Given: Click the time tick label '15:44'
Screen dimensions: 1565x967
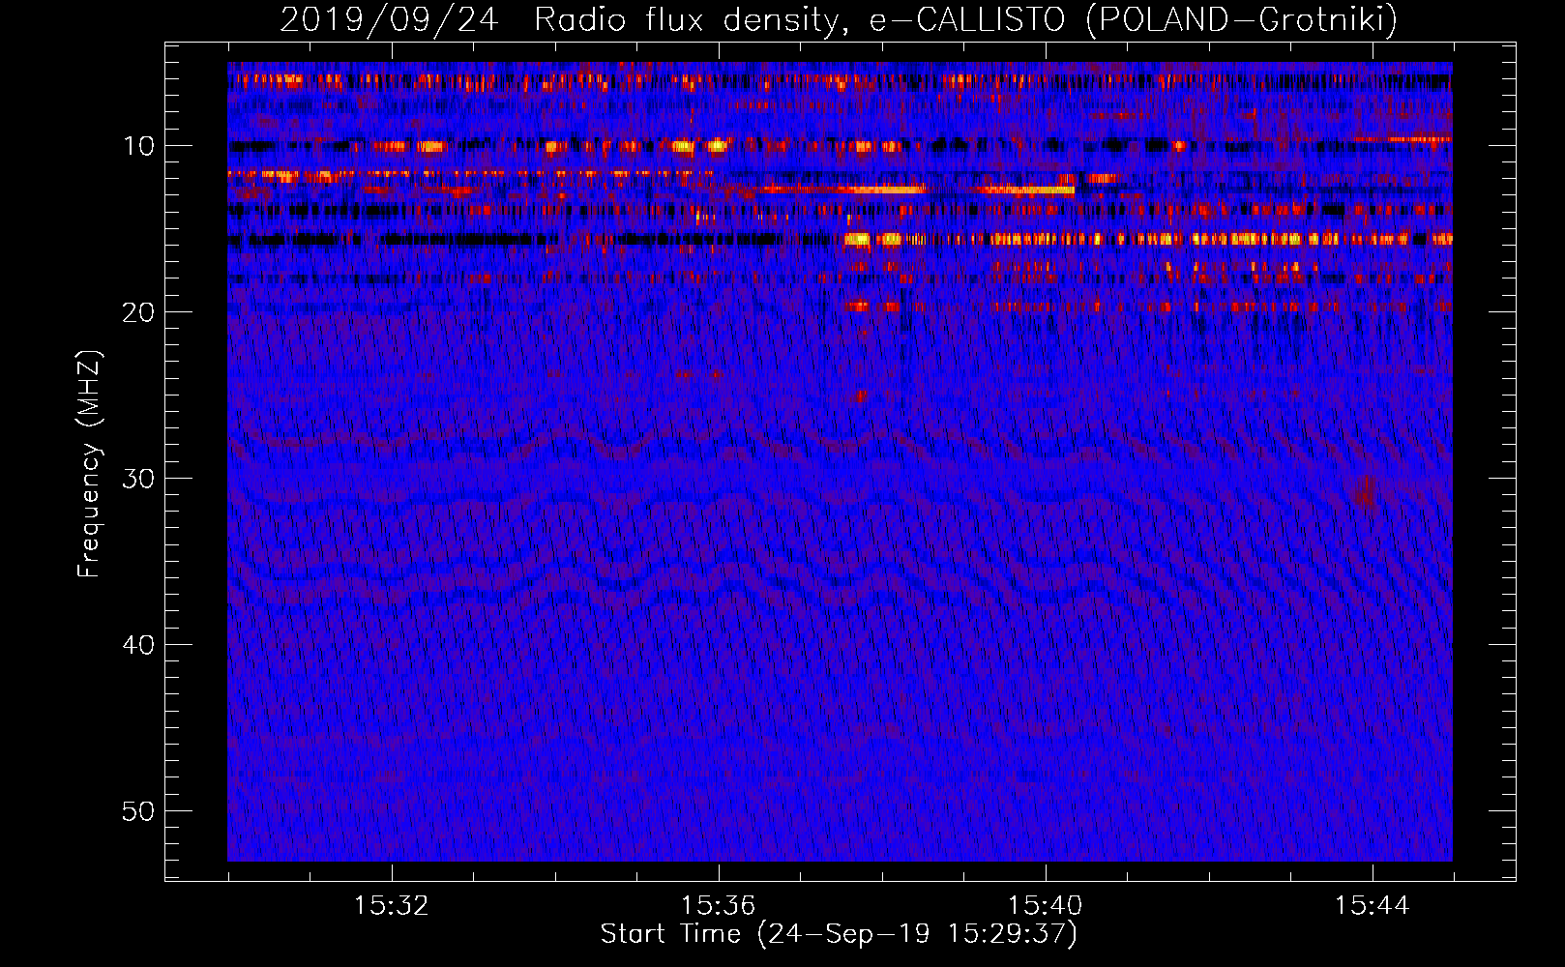Looking at the screenshot, I should 1372,906.
